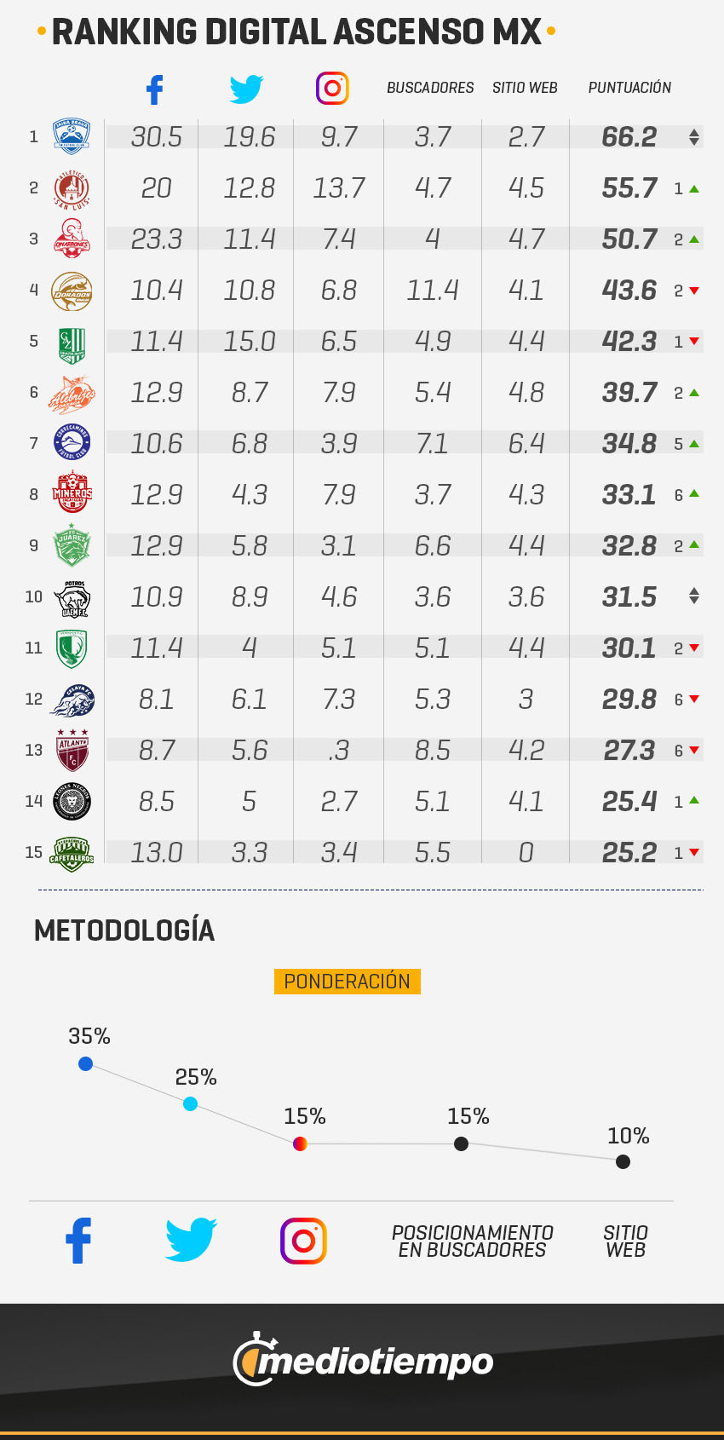
Task: Select the PUNTUACIÓN column header
Action: [x=629, y=88]
